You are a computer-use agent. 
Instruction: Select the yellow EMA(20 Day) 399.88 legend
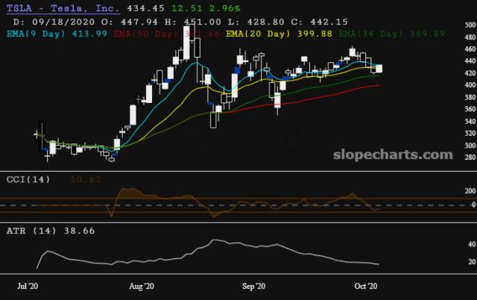coord(279,34)
